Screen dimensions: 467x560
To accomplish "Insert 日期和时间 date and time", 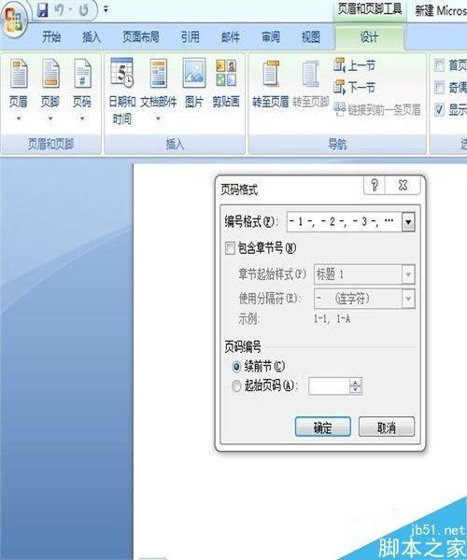I will [x=122, y=91].
